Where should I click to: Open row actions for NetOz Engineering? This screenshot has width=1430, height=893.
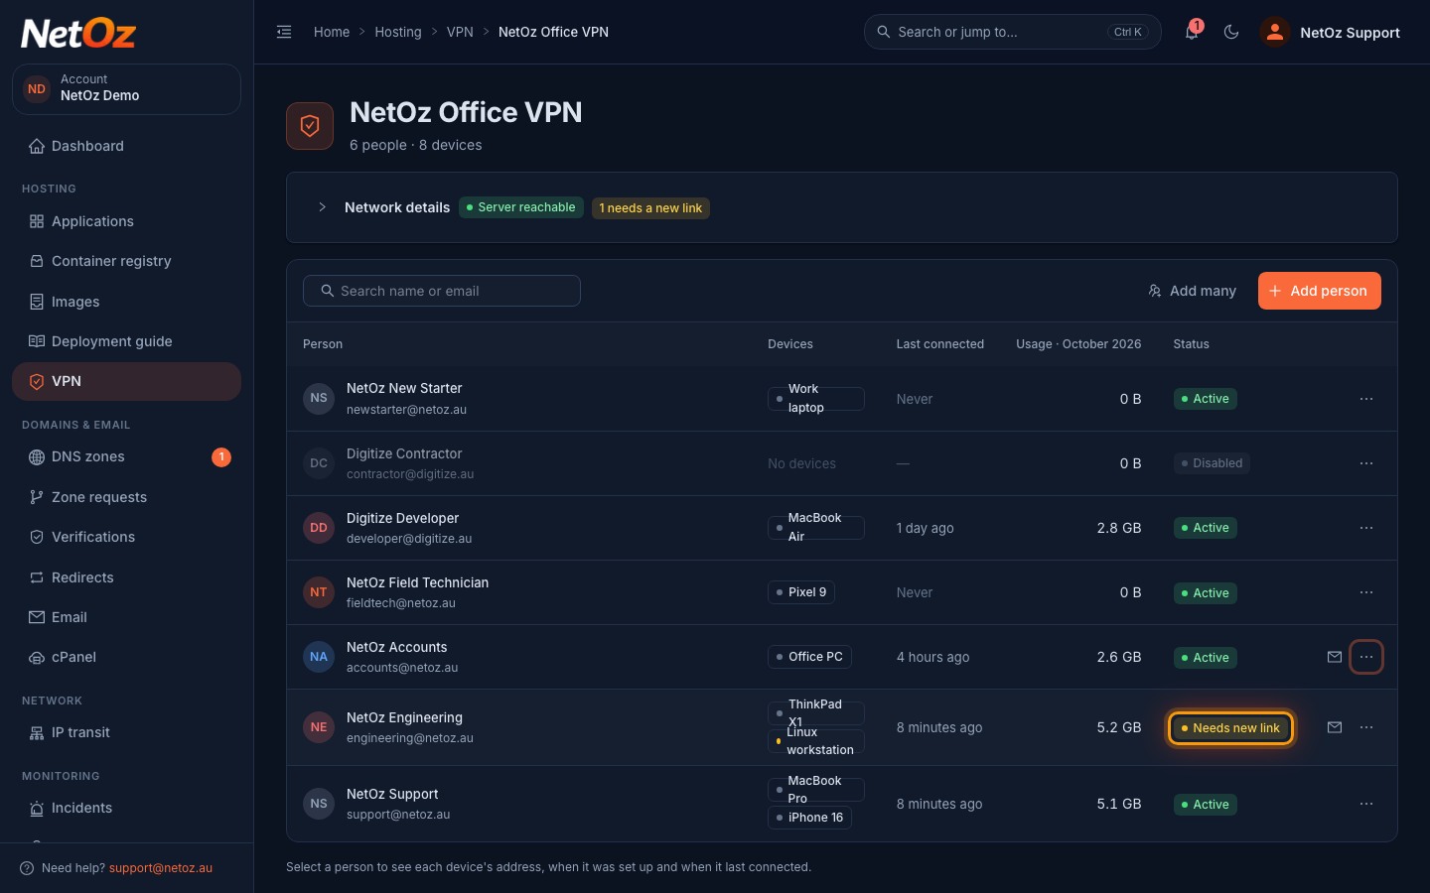pyautogui.click(x=1366, y=727)
